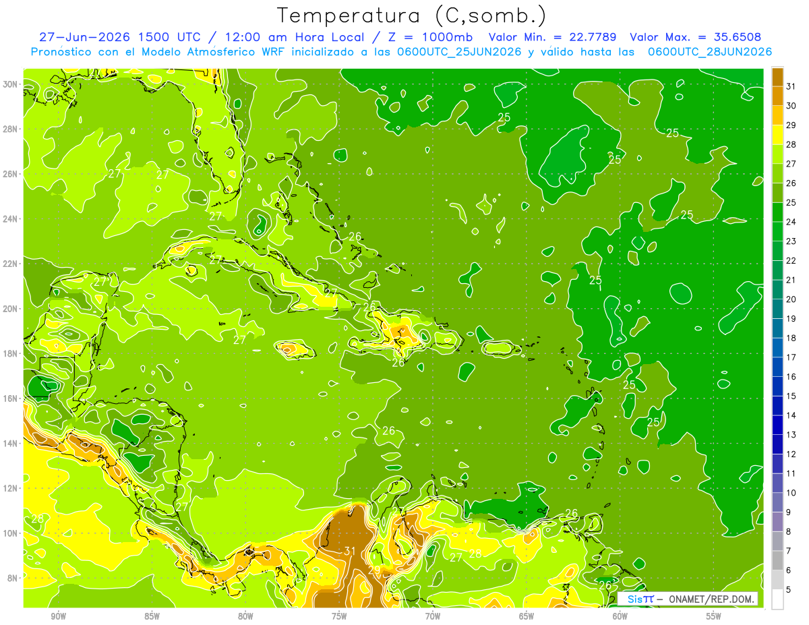809x625 pixels.
Task: Click the legend value label 12
Action: (791, 454)
